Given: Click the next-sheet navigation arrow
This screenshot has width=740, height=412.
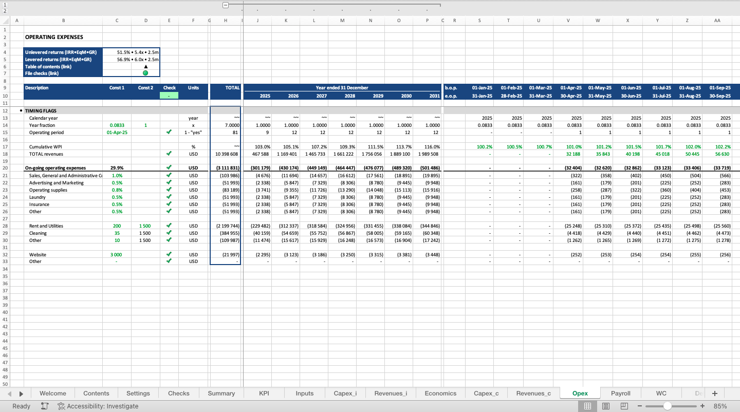Looking at the screenshot, I should tap(21, 393).
